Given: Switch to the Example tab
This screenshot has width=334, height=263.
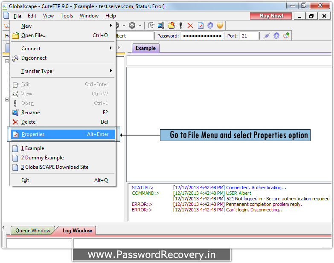Looking at the screenshot, I should (x=146, y=48).
